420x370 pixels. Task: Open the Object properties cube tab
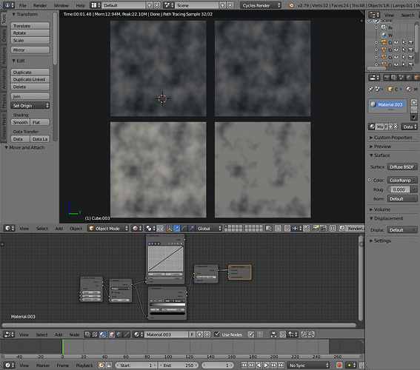(x=416, y=78)
